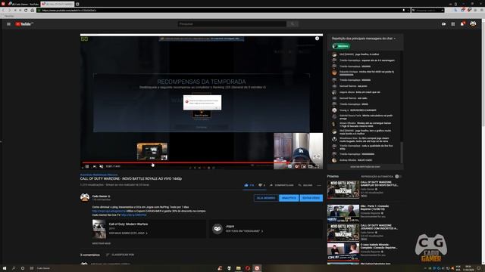Switch to the Cadu Gamer YouTube tab
Image resolution: width=485 pixels, height=272 pixels.
click(x=23, y=4)
